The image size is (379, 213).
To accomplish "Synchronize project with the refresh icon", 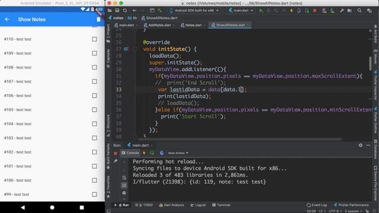I will 125,11.
